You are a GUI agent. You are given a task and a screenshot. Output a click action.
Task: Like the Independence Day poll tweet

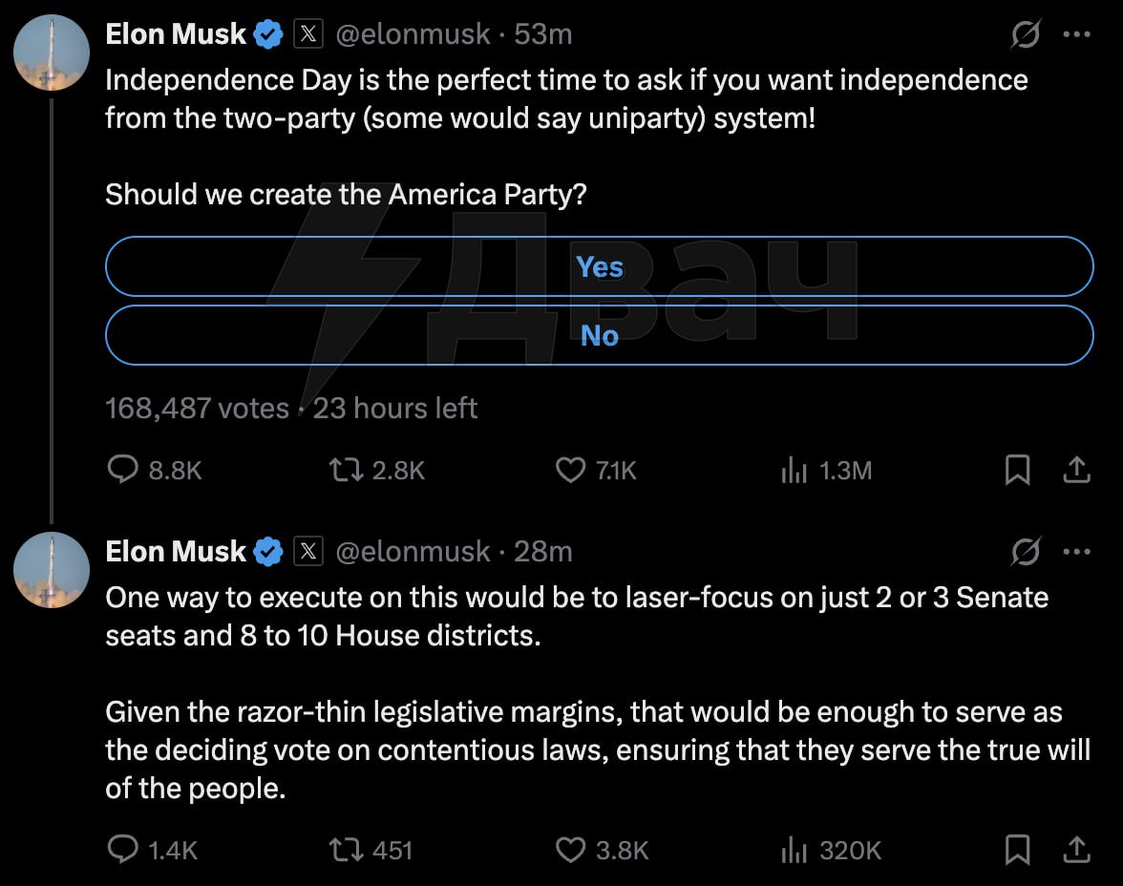coord(596,471)
